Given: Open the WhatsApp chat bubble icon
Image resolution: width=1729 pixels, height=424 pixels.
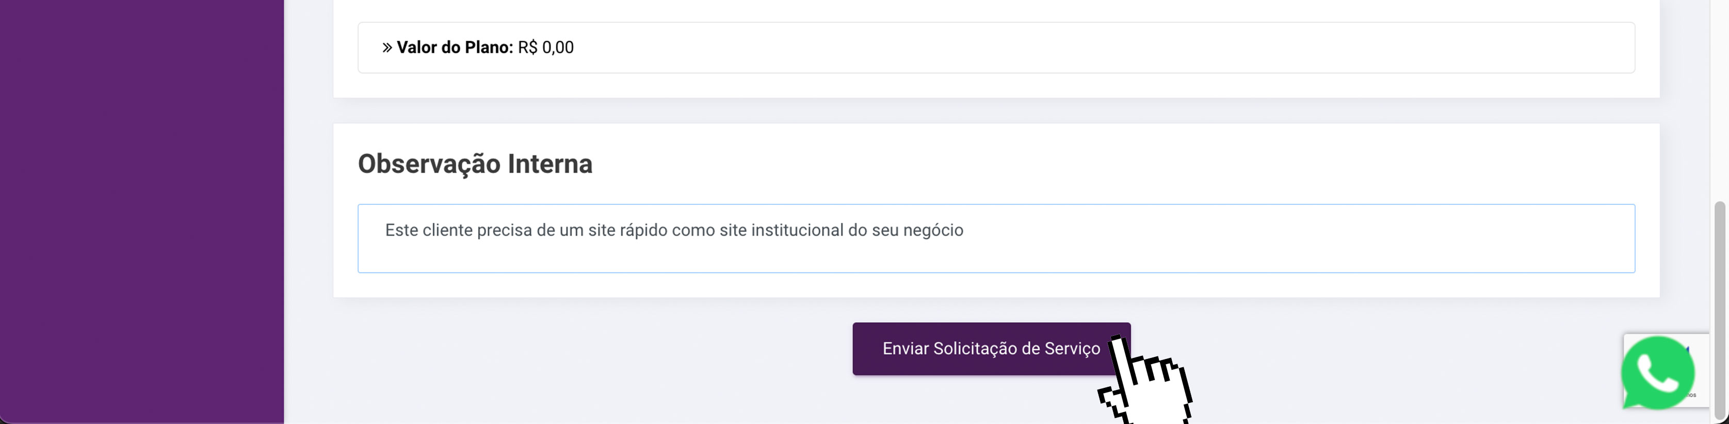Looking at the screenshot, I should [x=1657, y=373].
